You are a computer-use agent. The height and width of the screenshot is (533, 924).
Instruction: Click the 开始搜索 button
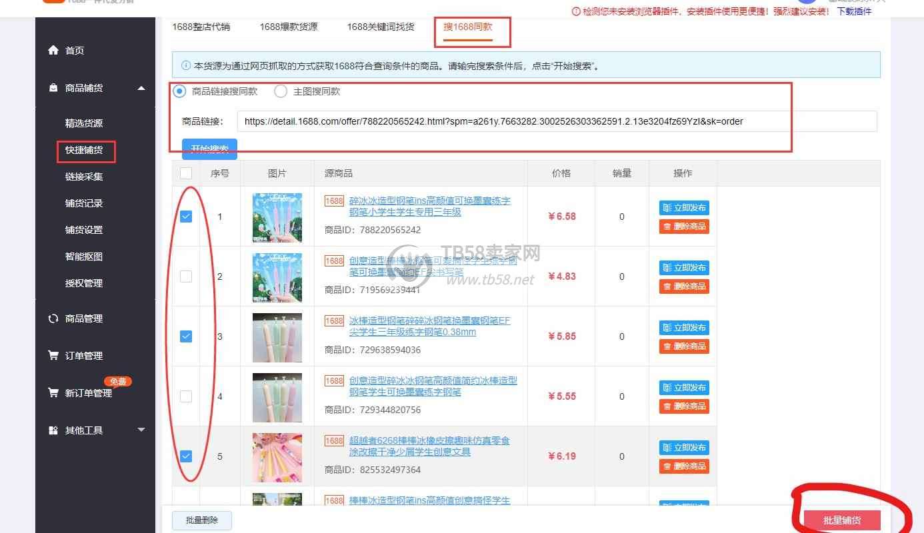(209, 149)
